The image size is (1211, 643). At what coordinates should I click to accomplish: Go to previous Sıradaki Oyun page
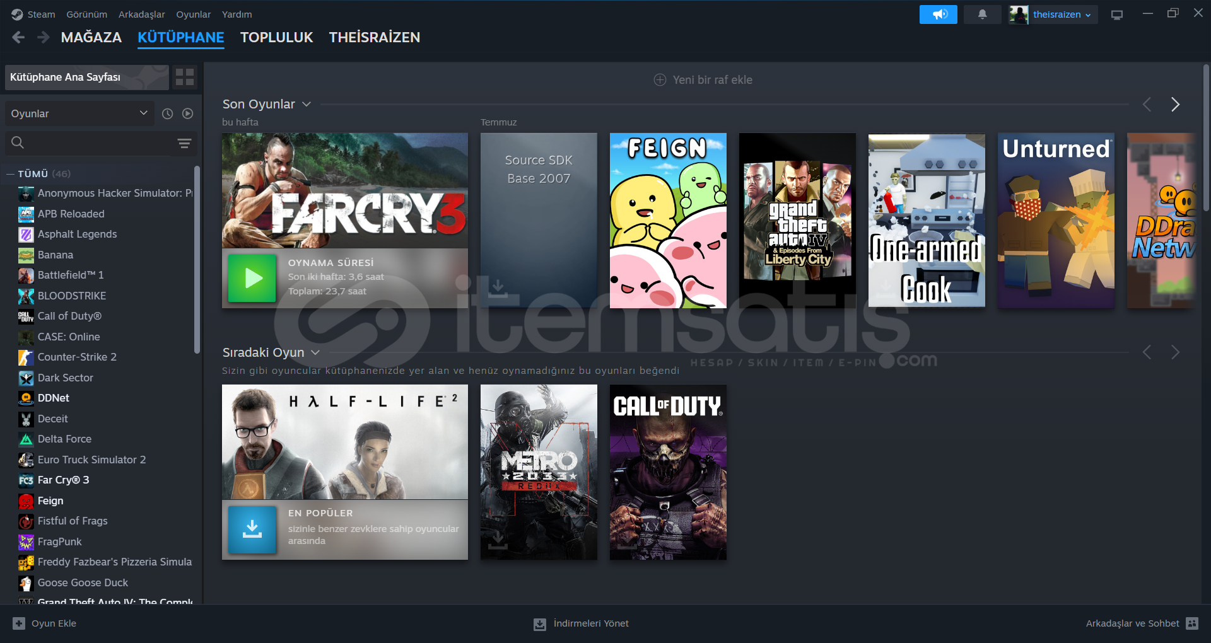(x=1147, y=352)
